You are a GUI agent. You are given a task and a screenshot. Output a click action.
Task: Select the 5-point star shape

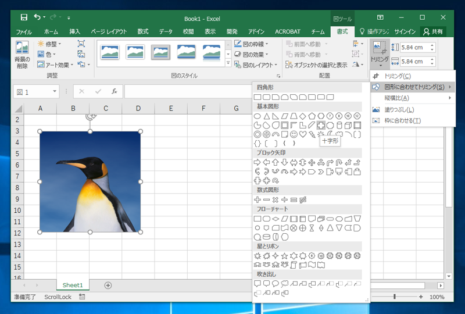coord(284,255)
